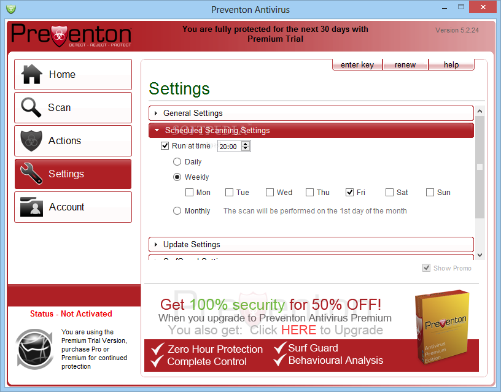Click the biohazard shield Actions icon
This screenshot has width=501, height=392.
[x=31, y=140]
